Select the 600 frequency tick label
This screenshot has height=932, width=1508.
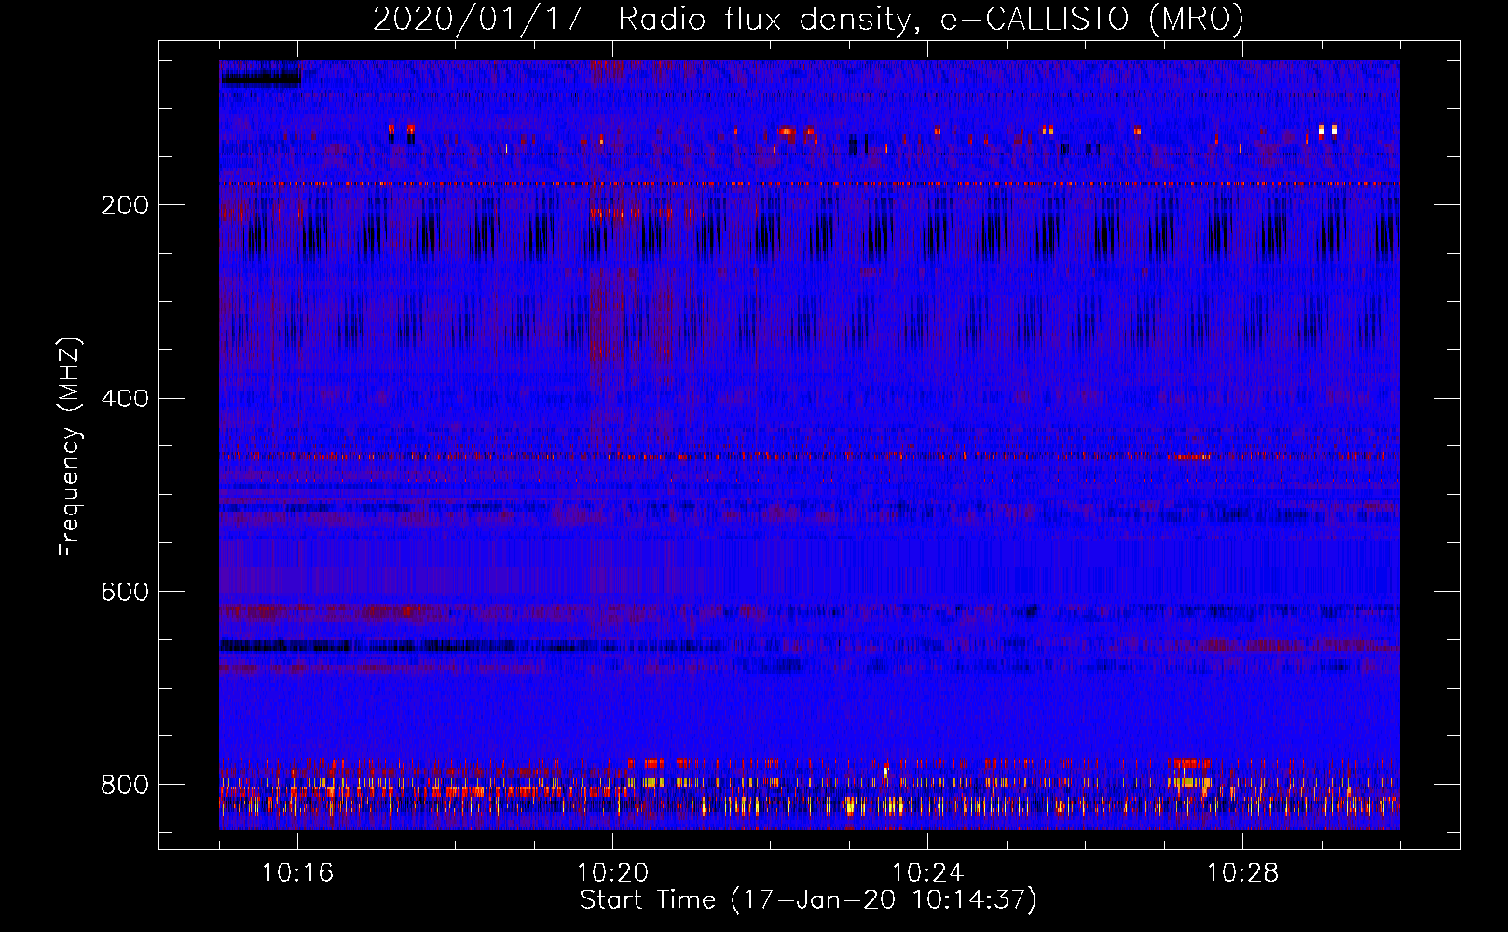click(x=125, y=592)
